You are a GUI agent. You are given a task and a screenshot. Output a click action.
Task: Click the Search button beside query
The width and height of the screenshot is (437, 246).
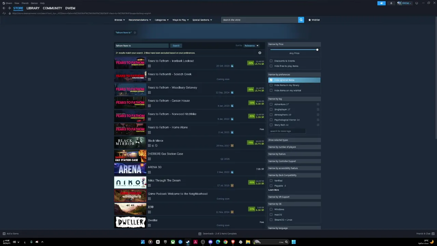[176, 45]
